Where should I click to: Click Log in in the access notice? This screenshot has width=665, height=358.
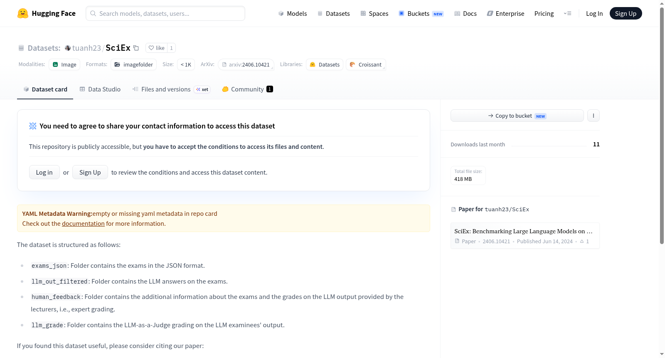[x=44, y=172]
